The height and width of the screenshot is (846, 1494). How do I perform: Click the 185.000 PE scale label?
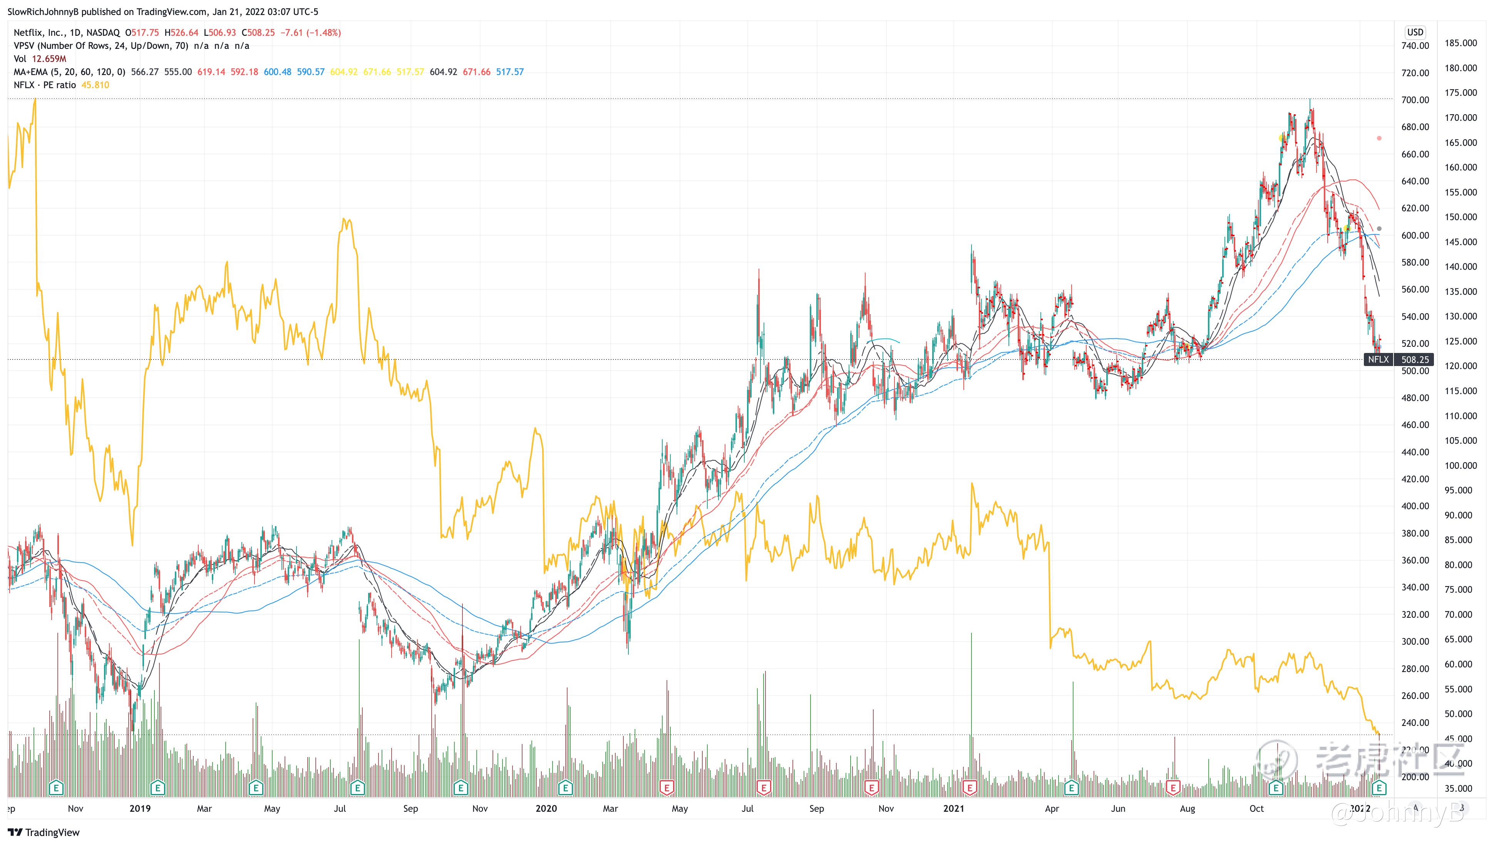[1460, 43]
